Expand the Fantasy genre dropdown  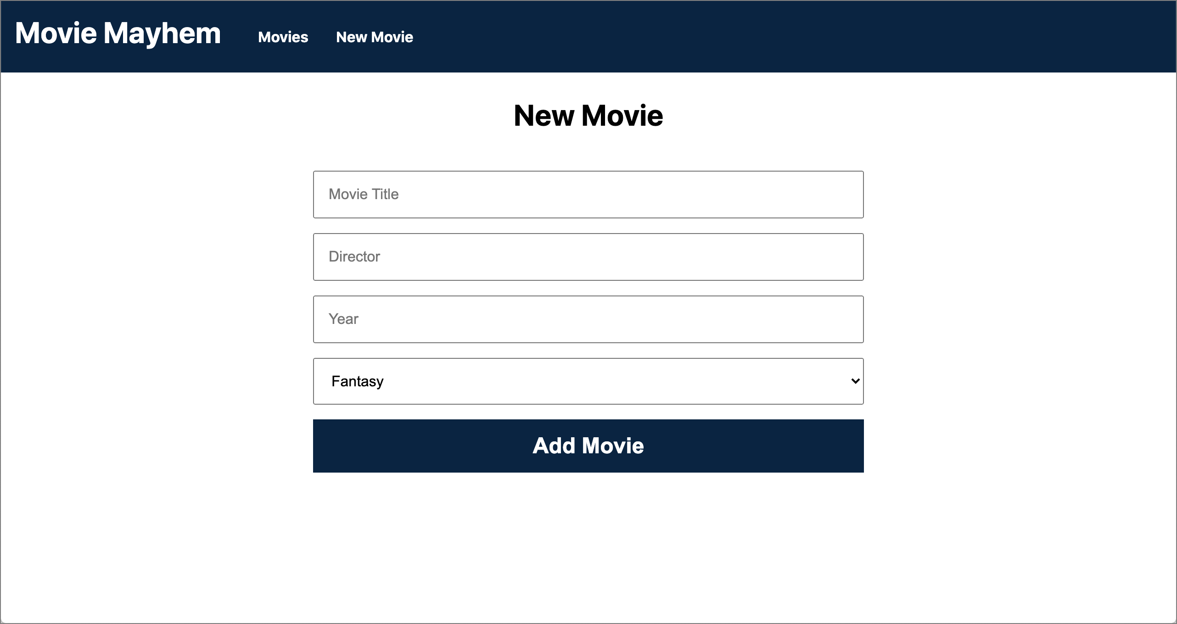click(588, 381)
